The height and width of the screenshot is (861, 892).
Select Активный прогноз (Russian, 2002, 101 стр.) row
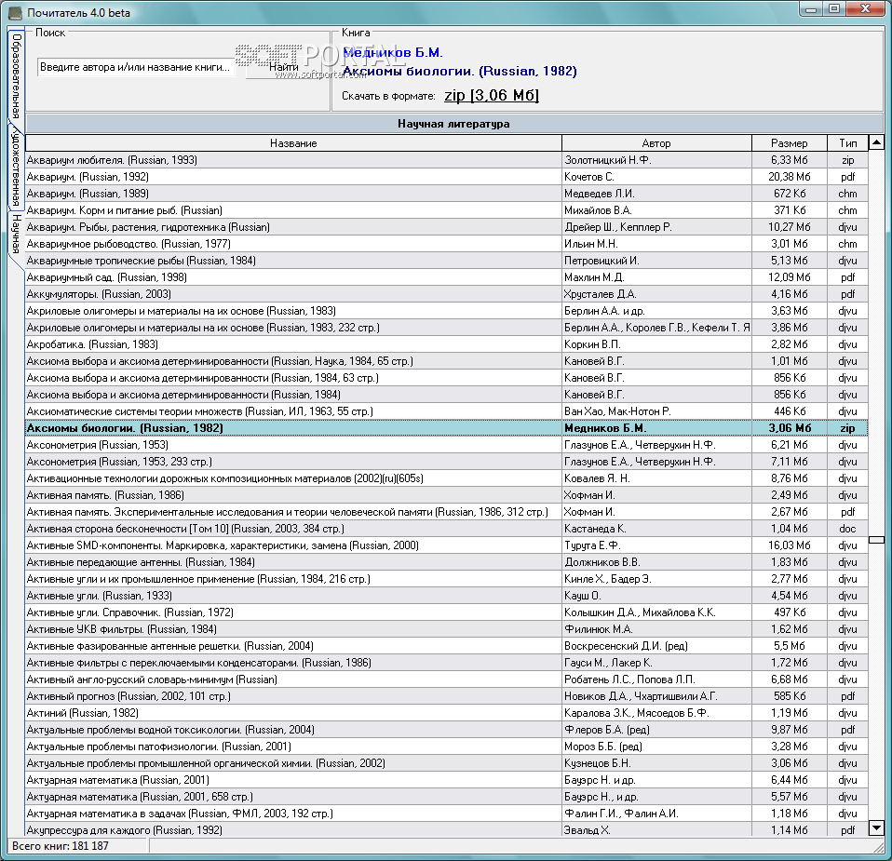[447, 696]
